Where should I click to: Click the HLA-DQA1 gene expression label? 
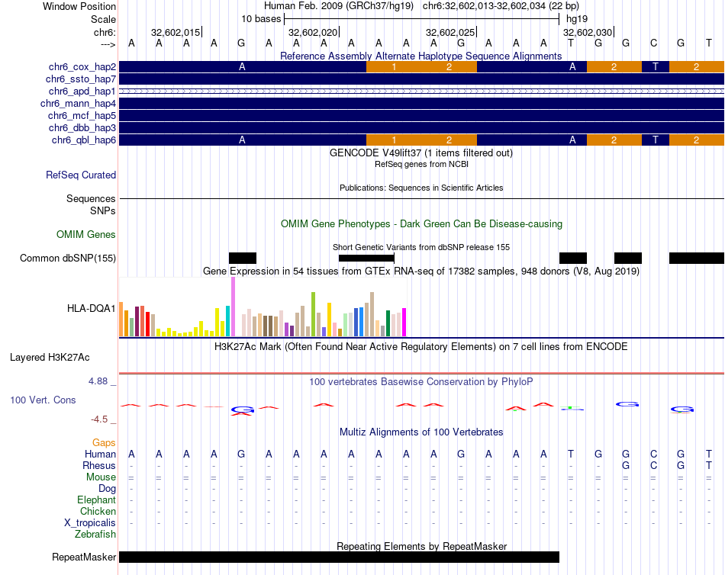pyautogui.click(x=91, y=308)
